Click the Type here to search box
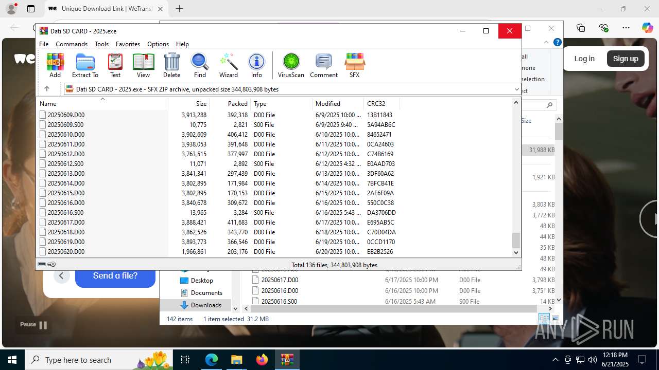The height and width of the screenshot is (370, 659). (98, 360)
